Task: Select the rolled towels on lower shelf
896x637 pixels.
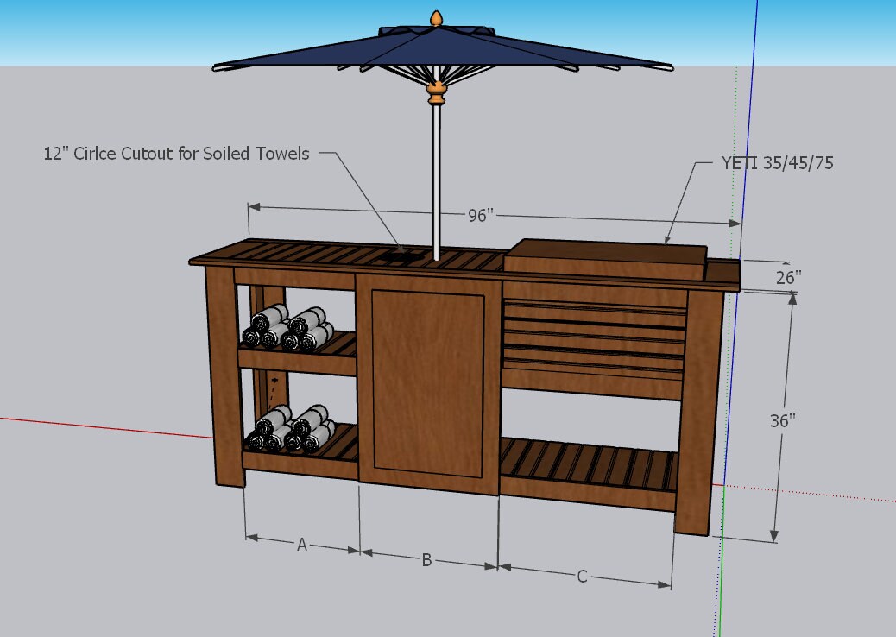Action: pyautogui.click(x=290, y=428)
